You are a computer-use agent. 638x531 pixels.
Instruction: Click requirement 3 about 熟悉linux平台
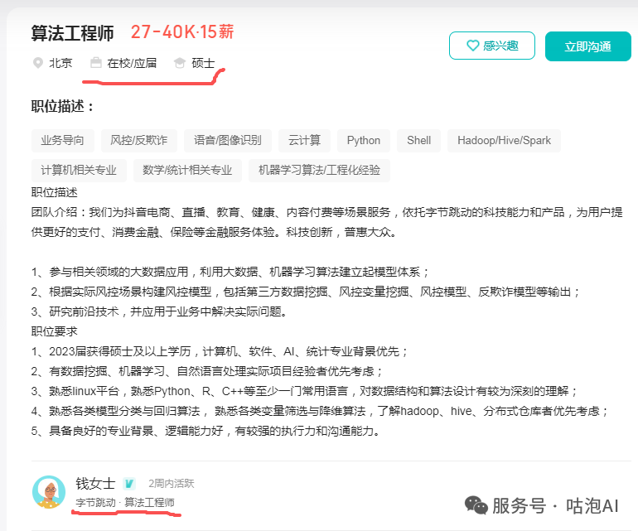(x=304, y=392)
